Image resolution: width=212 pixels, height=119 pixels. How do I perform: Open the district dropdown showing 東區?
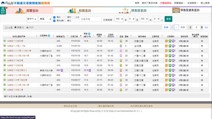(x=45, y=19)
